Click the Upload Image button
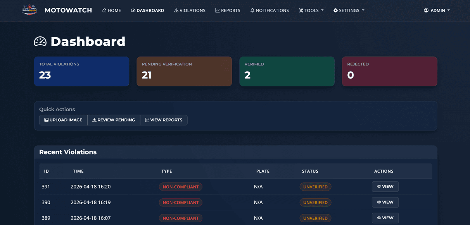Viewport: 470px width, 225px height. coord(63,120)
